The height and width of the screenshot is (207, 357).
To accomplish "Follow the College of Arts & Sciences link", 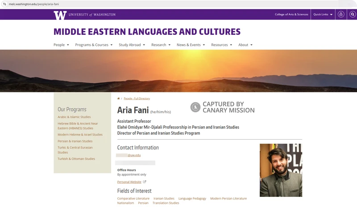I will coord(291,14).
